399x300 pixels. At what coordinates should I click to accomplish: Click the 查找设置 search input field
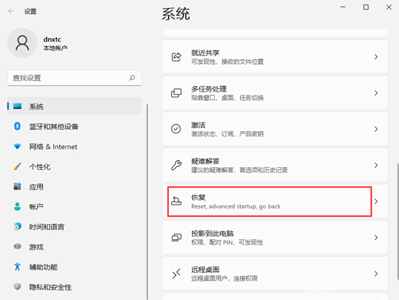pyautogui.click(x=74, y=78)
